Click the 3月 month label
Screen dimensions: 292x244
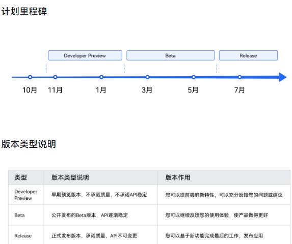[147, 90]
